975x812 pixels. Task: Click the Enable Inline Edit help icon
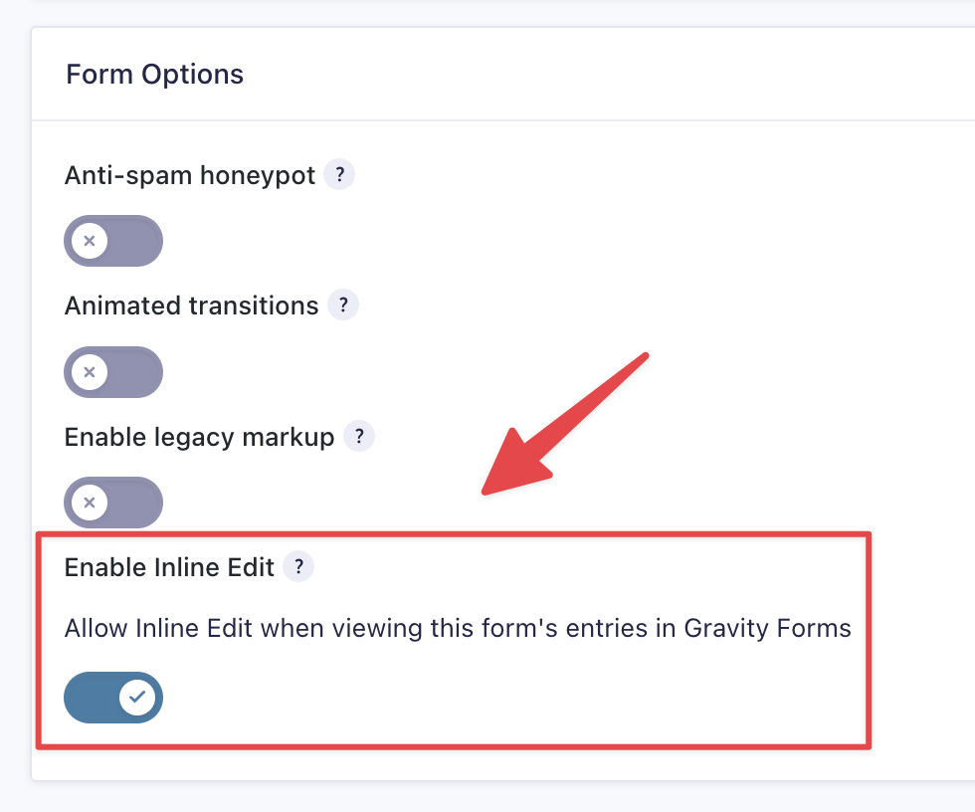[x=298, y=567]
